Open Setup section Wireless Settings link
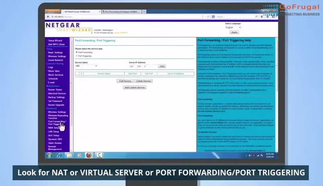Viewport: 323px width, 186px height. point(57,56)
